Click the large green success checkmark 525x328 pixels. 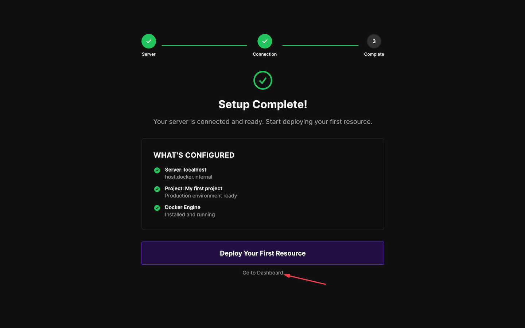click(263, 80)
